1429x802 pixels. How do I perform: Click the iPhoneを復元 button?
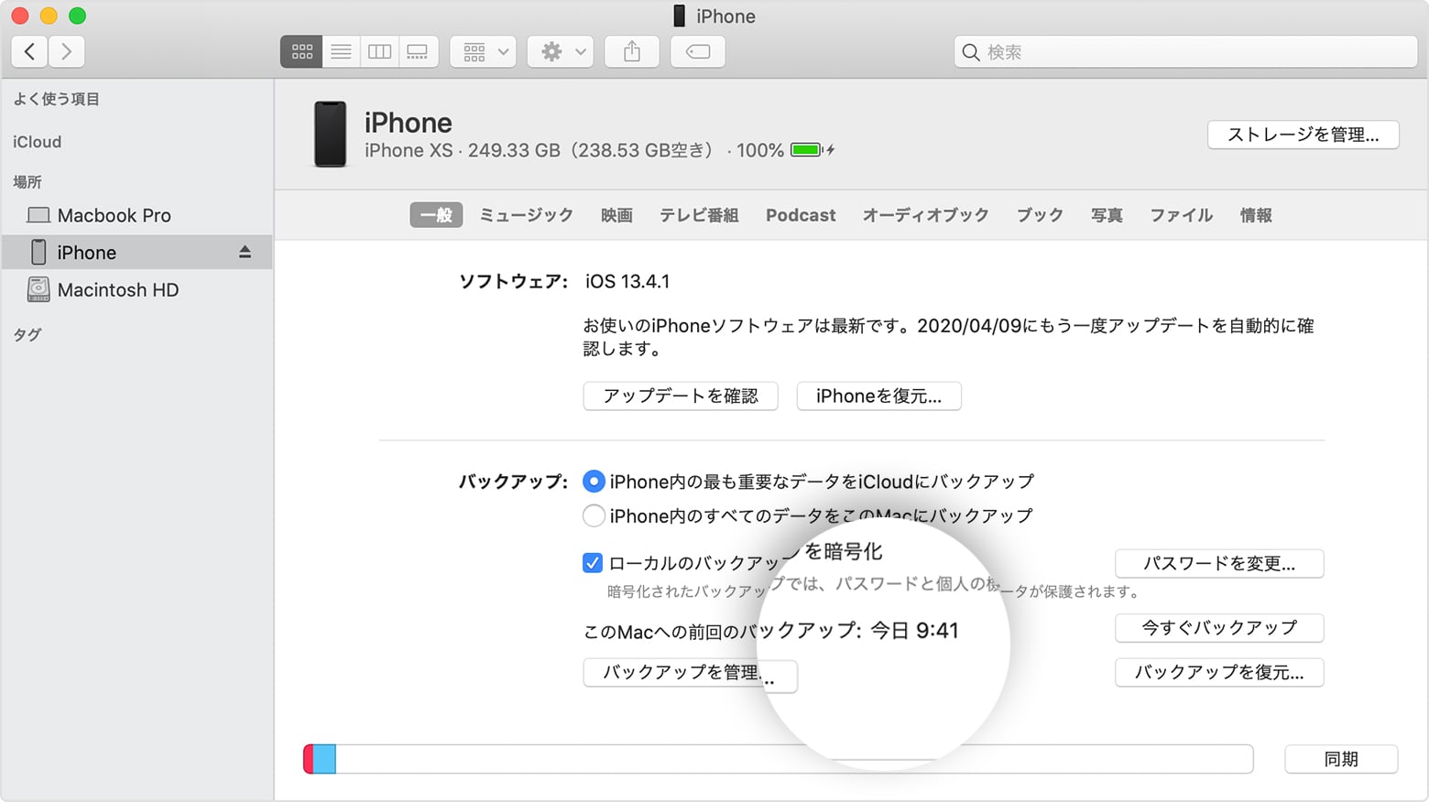point(878,396)
